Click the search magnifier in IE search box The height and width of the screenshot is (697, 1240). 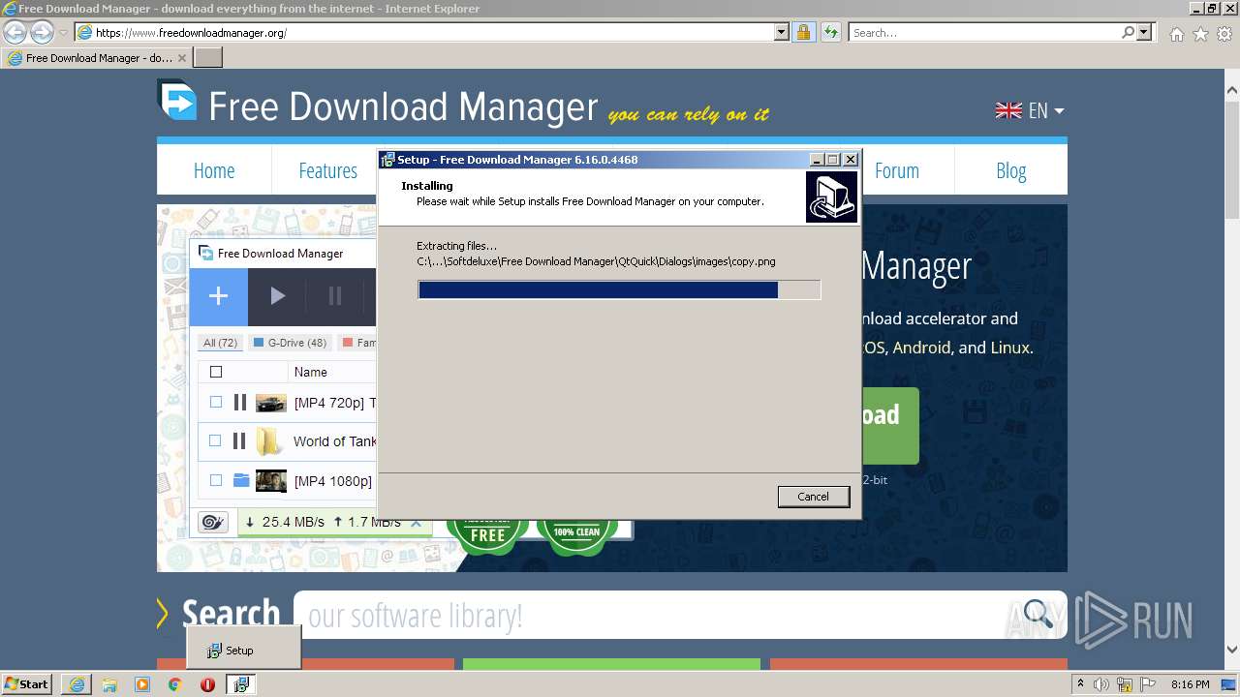point(1128,32)
